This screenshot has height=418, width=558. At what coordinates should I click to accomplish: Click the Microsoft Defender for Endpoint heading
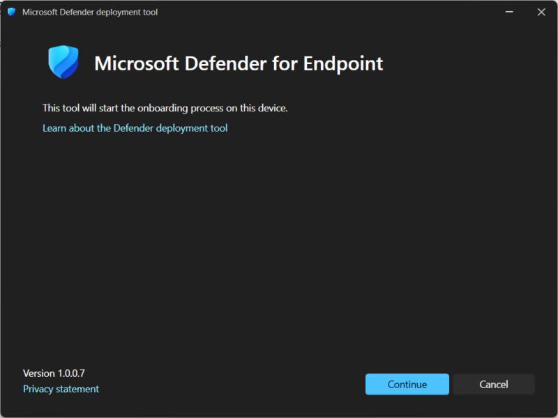(x=239, y=63)
